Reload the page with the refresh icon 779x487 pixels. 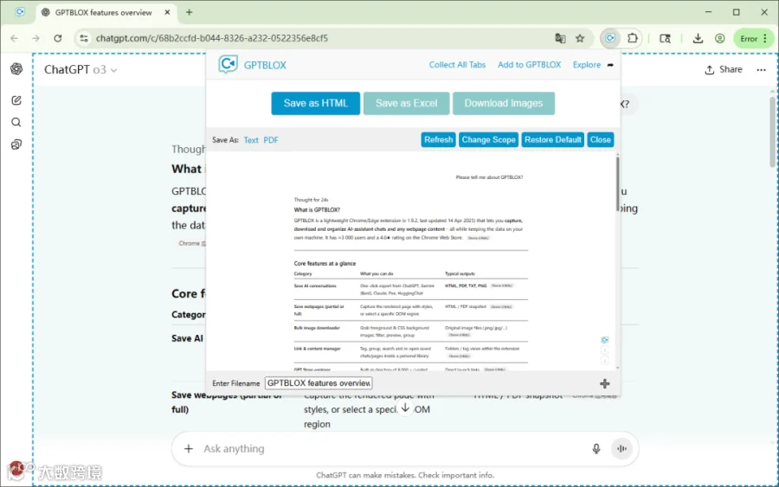[58, 38]
